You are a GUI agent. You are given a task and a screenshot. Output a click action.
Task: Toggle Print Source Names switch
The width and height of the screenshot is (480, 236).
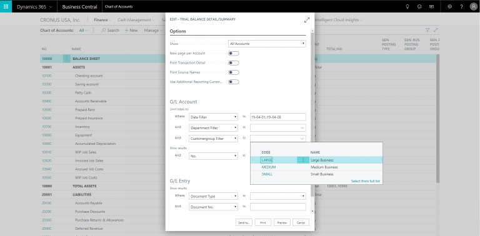click(x=234, y=72)
